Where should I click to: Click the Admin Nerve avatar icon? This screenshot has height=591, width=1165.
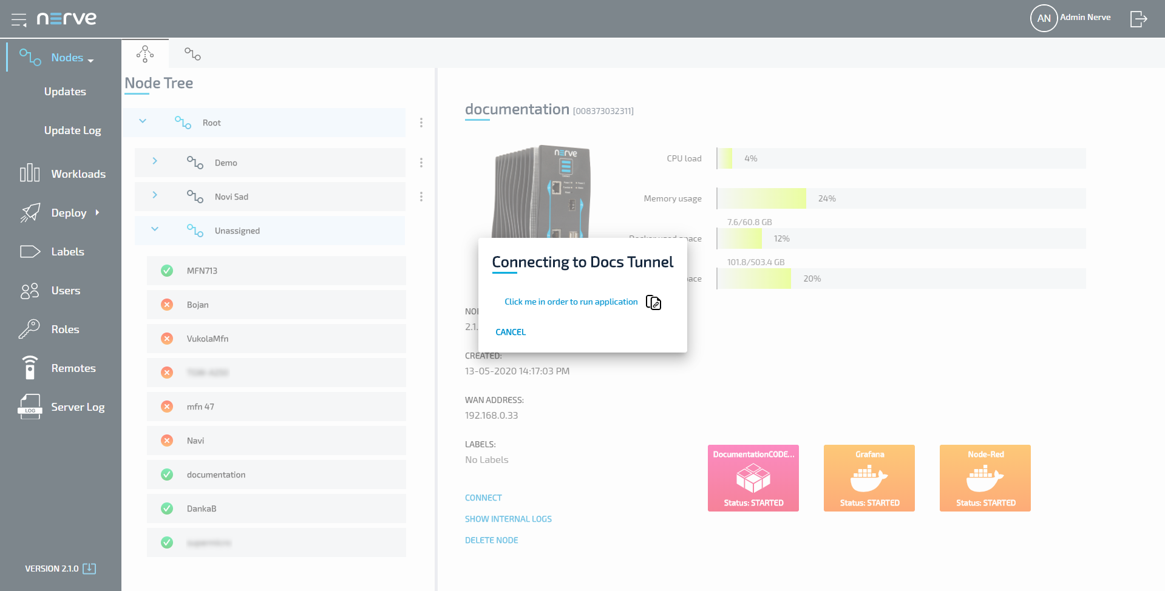click(x=1044, y=18)
